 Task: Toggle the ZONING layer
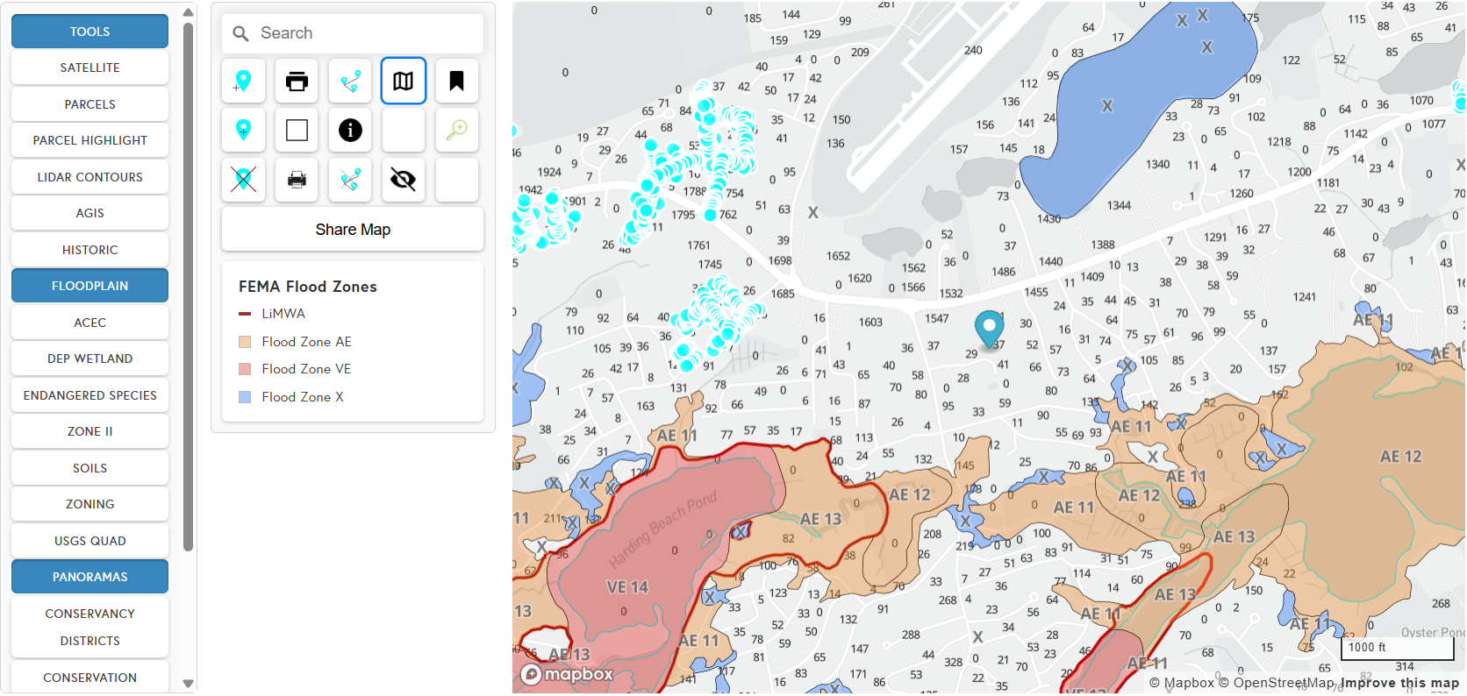89,504
